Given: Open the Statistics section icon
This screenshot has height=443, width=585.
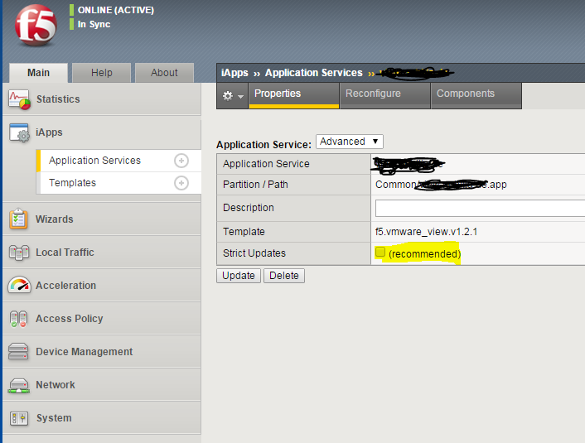Looking at the screenshot, I should click(19, 99).
